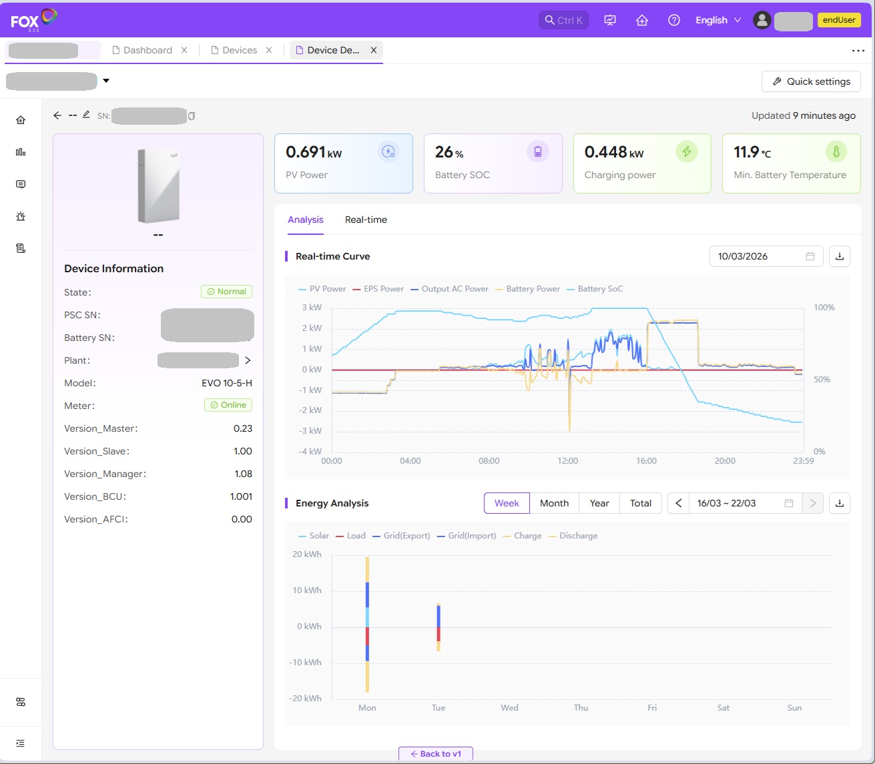
Task: Open Quick settings
Action: click(x=811, y=81)
